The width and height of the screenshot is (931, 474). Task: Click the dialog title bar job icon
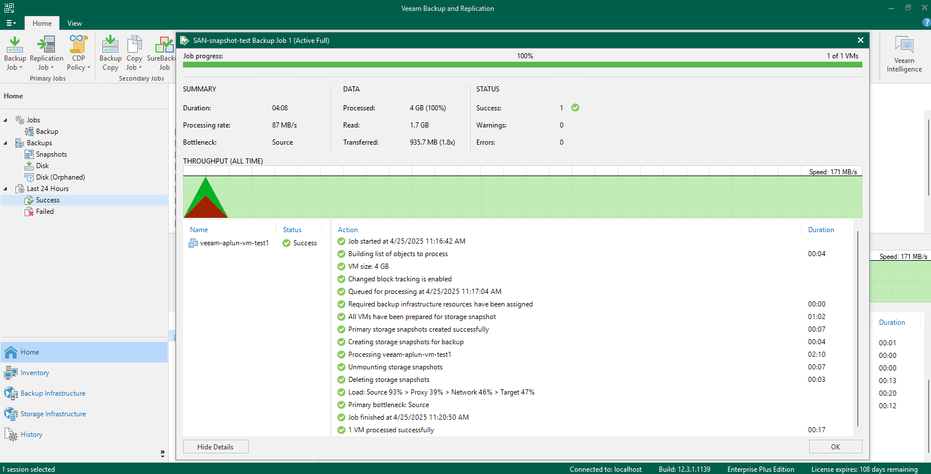[185, 40]
